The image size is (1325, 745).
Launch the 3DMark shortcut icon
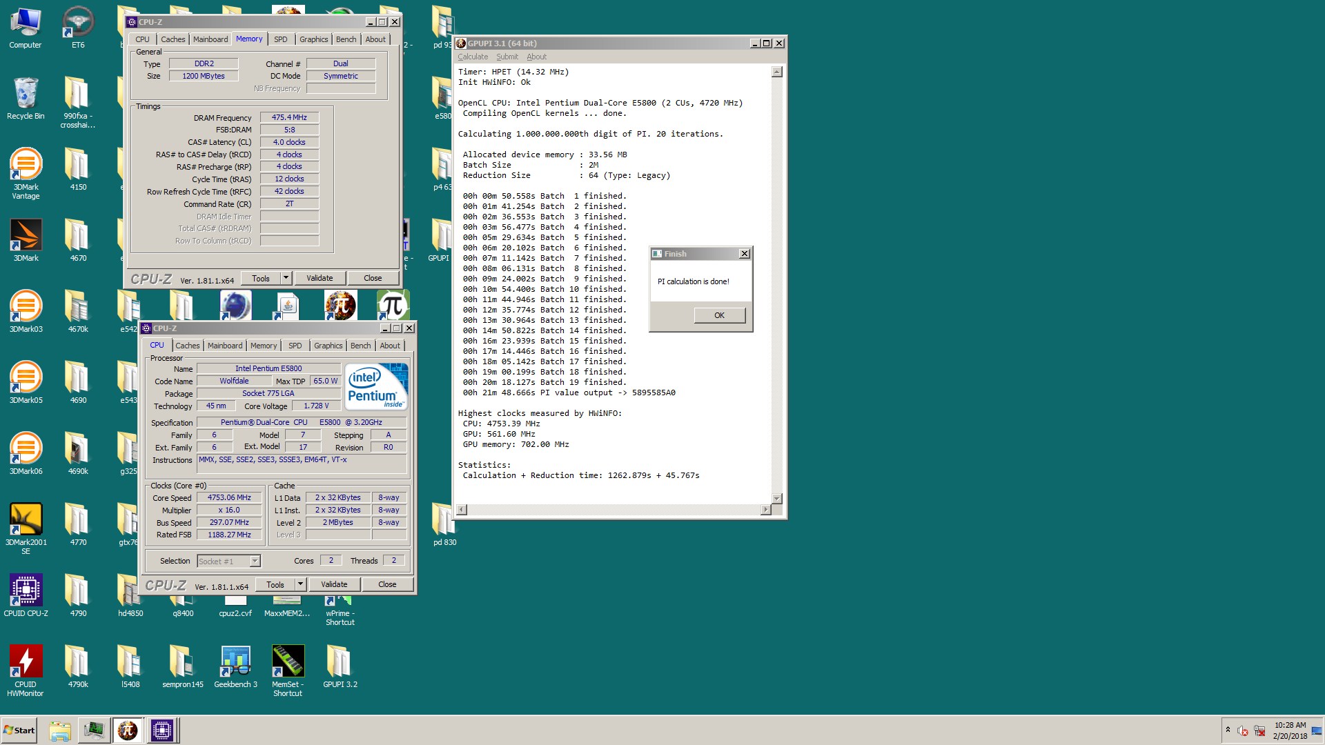26,240
